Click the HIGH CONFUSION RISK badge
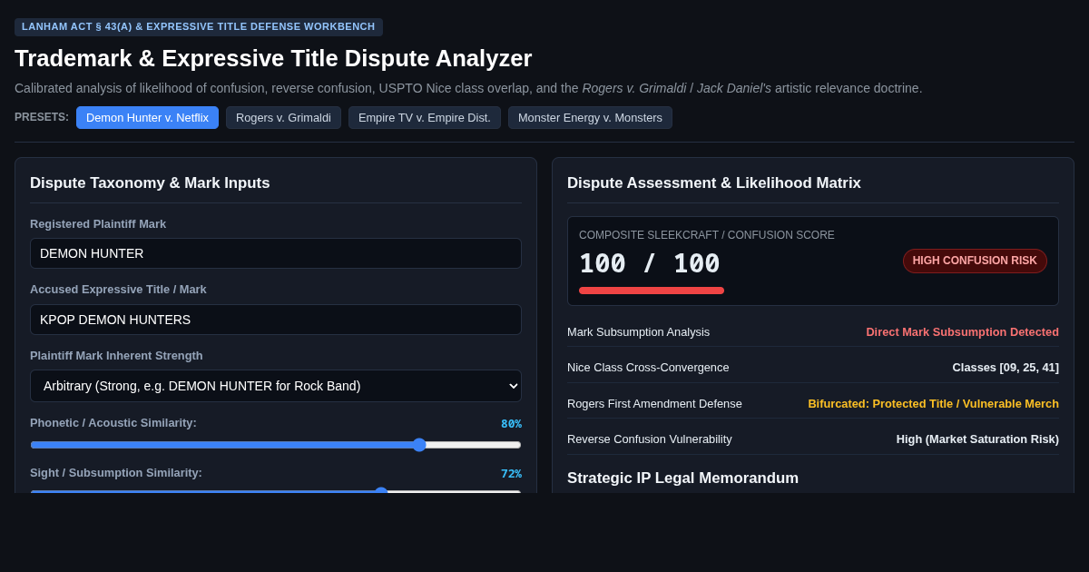This screenshot has height=572, width=1089. click(x=975, y=261)
